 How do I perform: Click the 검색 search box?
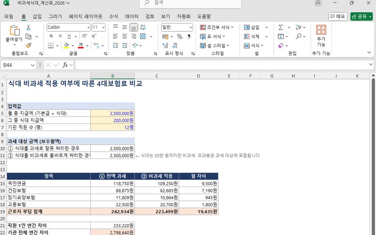pos(190,3)
